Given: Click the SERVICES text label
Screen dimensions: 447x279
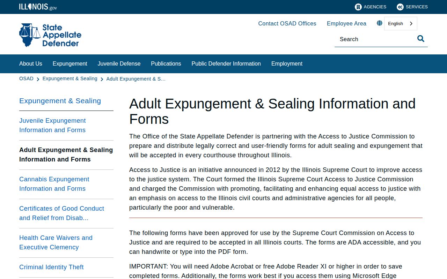Looking at the screenshot, I should pos(417,7).
